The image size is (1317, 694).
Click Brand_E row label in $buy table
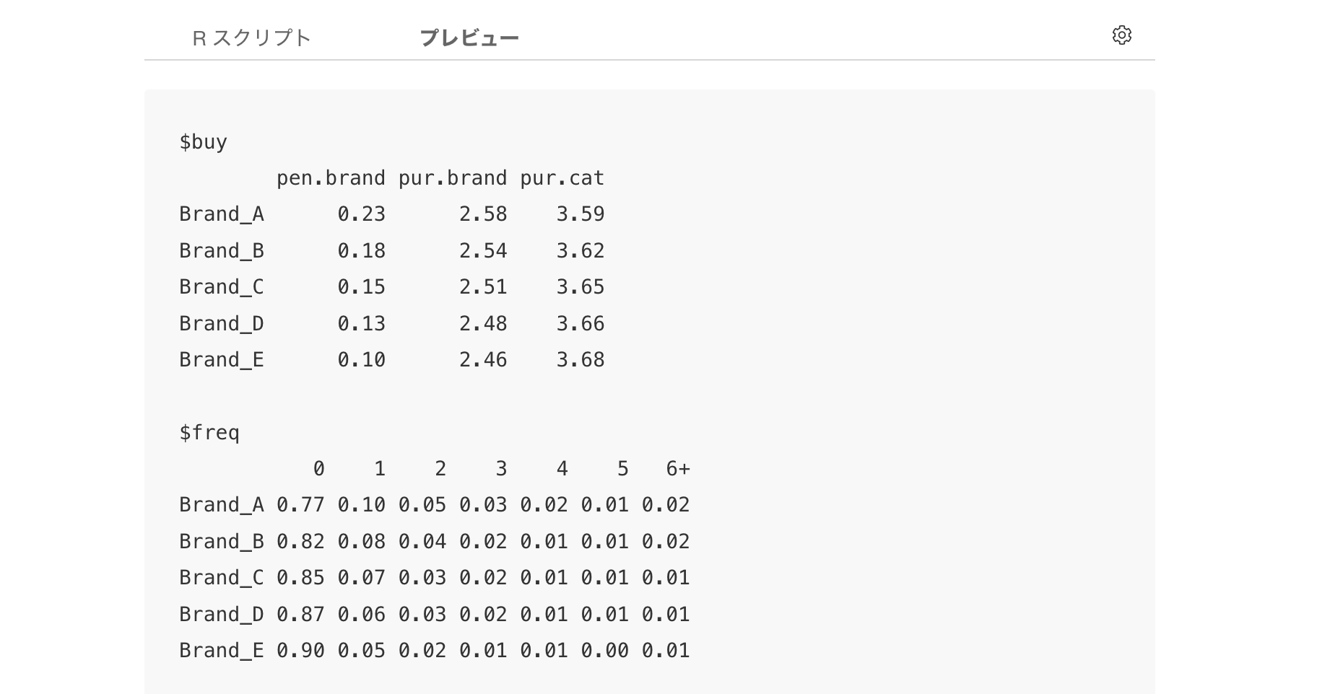point(222,360)
